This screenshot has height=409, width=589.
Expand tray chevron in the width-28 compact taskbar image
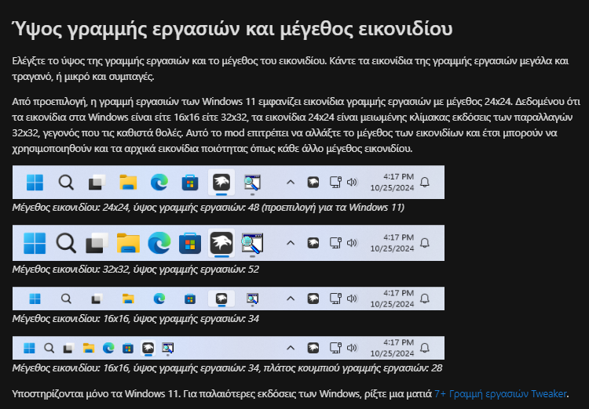click(291, 348)
